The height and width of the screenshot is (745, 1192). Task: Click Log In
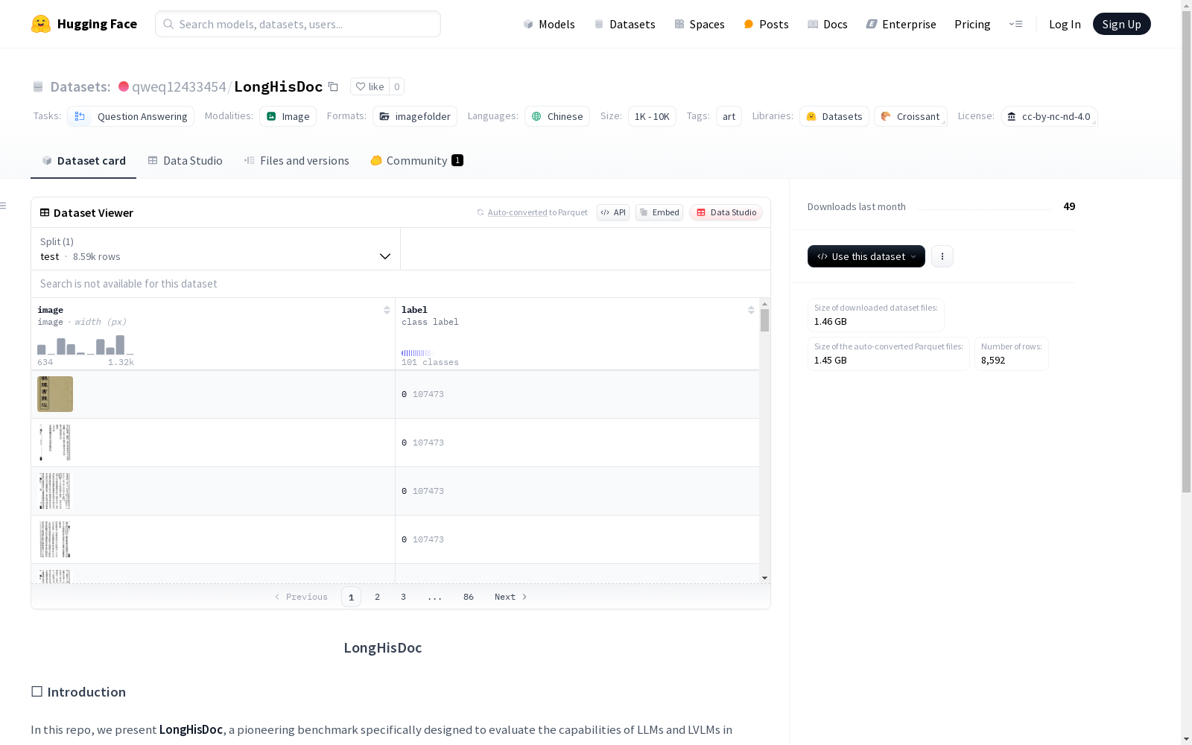pyautogui.click(x=1065, y=24)
